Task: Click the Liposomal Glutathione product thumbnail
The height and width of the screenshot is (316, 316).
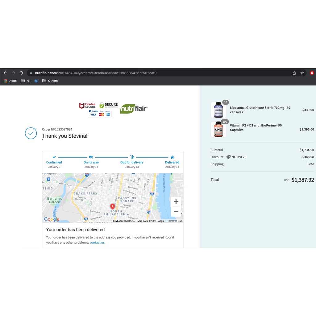Action: tap(218, 110)
